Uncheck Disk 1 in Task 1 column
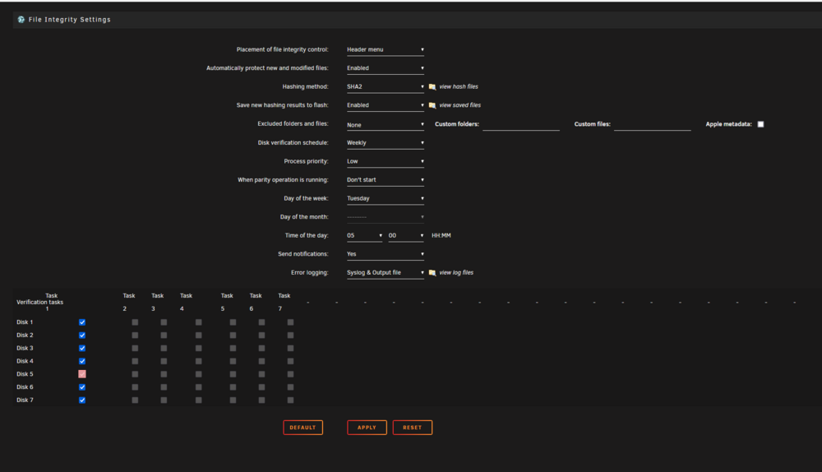Screen dimensions: 822x472 tap(82, 322)
